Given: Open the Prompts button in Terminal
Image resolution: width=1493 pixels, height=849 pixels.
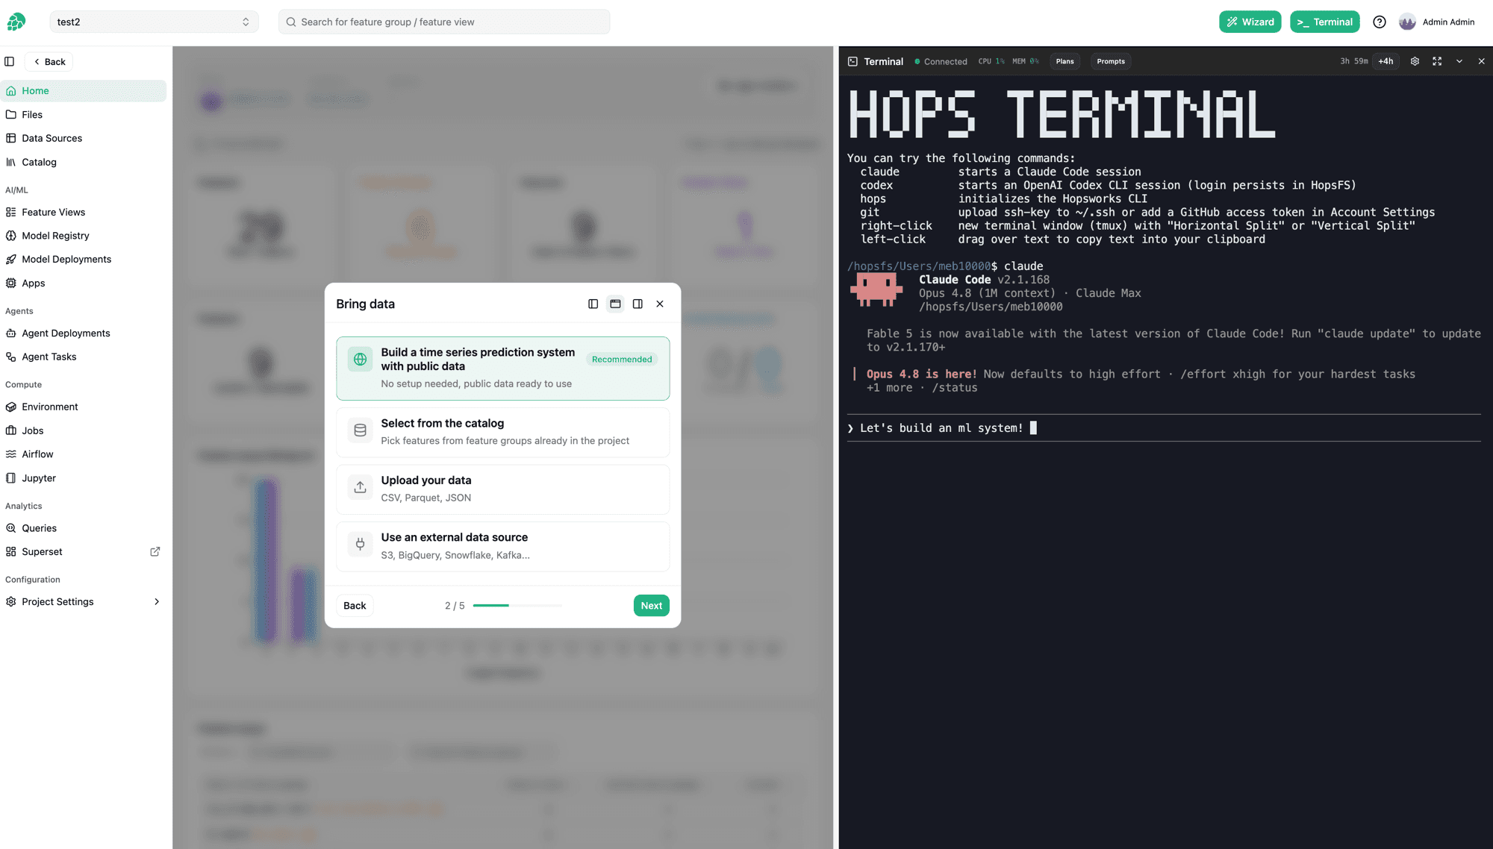Looking at the screenshot, I should click(x=1111, y=61).
